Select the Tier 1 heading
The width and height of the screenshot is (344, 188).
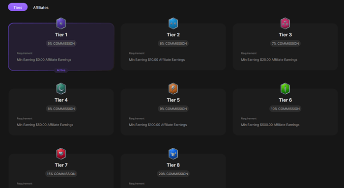(61, 35)
